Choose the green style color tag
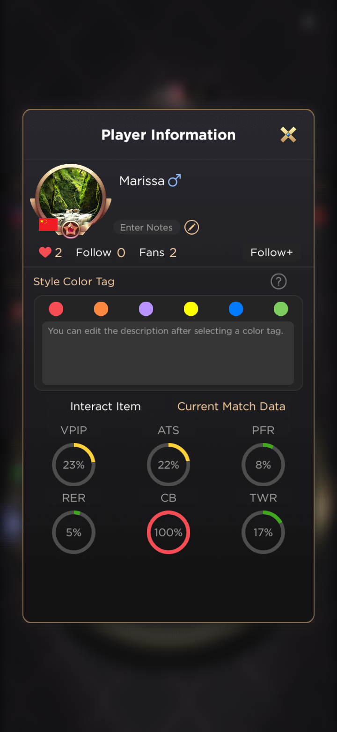This screenshot has width=337, height=732. [x=281, y=309]
